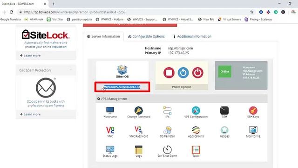Open the Applications icon
Screen dimensions: 298x168
click(x=196, y=130)
